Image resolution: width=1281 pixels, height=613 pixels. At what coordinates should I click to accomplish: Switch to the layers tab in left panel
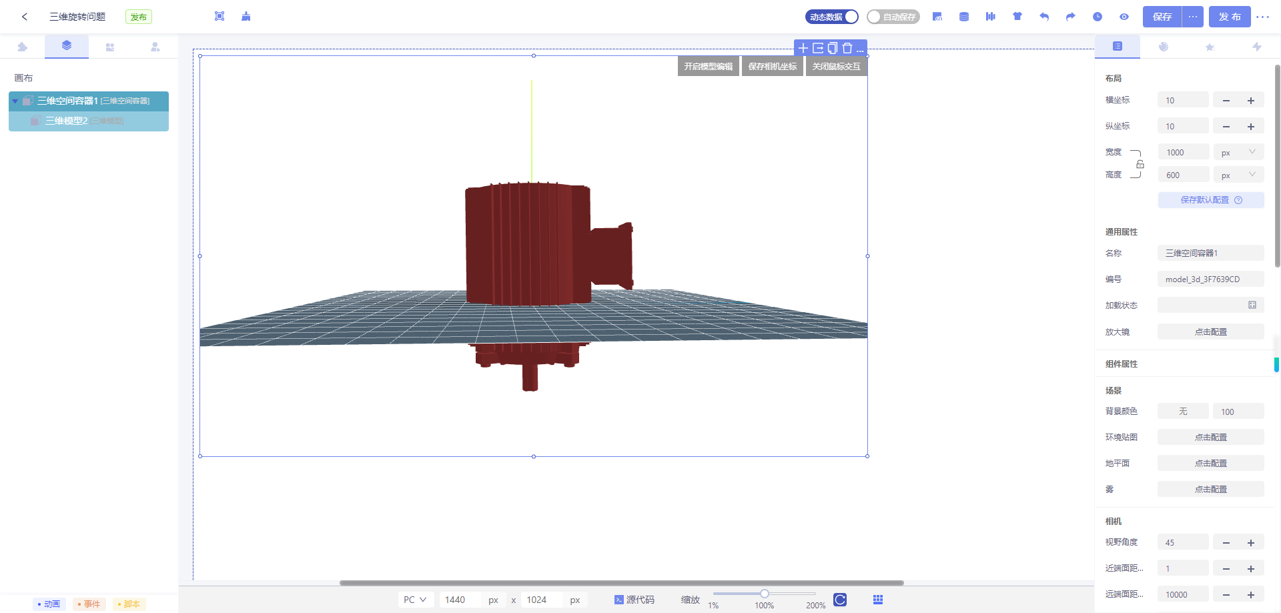click(x=67, y=46)
